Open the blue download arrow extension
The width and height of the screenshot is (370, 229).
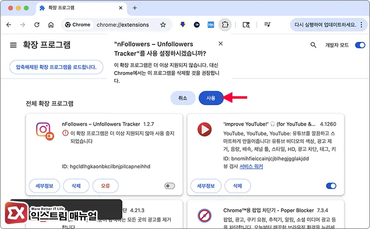pyautogui.click(x=183, y=25)
